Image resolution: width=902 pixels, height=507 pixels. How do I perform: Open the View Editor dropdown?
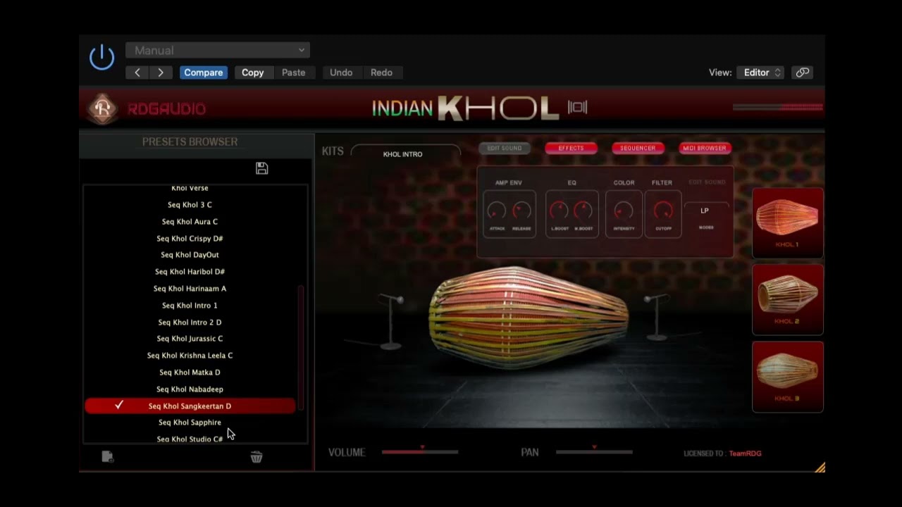point(760,73)
